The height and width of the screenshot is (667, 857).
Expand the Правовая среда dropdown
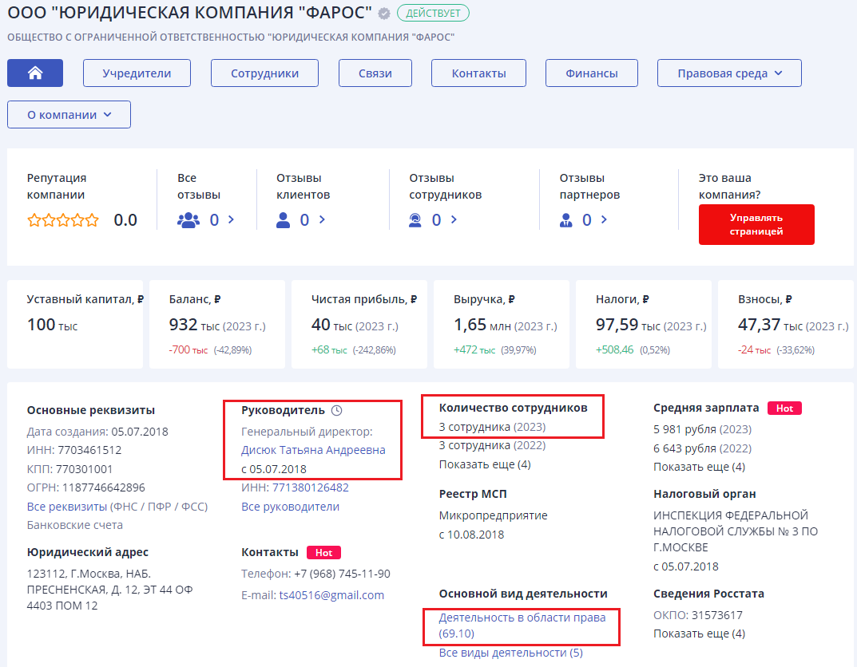(728, 73)
